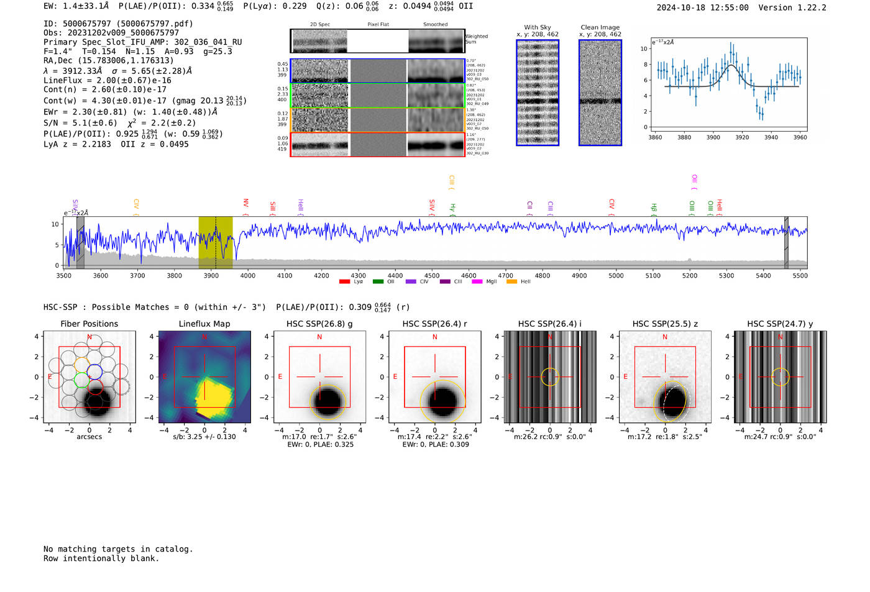Image resolution: width=870 pixels, height=592 pixels.
Task: Click the 'z: 0.0494 OII' header value
Action: 431,6
